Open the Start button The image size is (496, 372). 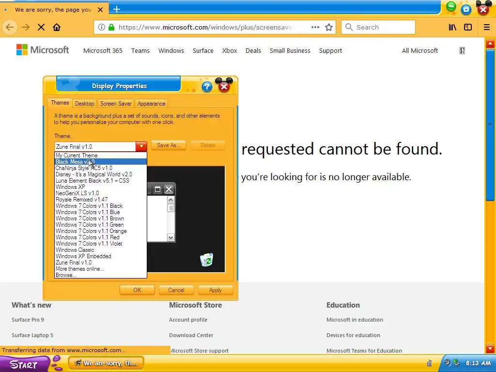pyautogui.click(x=25, y=364)
